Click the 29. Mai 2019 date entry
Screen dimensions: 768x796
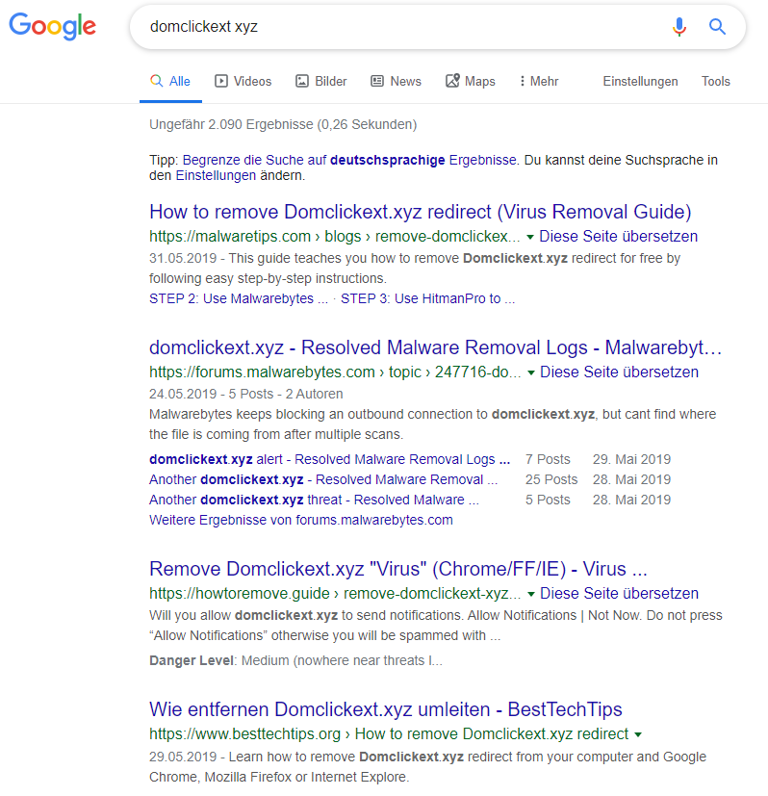[x=632, y=459]
